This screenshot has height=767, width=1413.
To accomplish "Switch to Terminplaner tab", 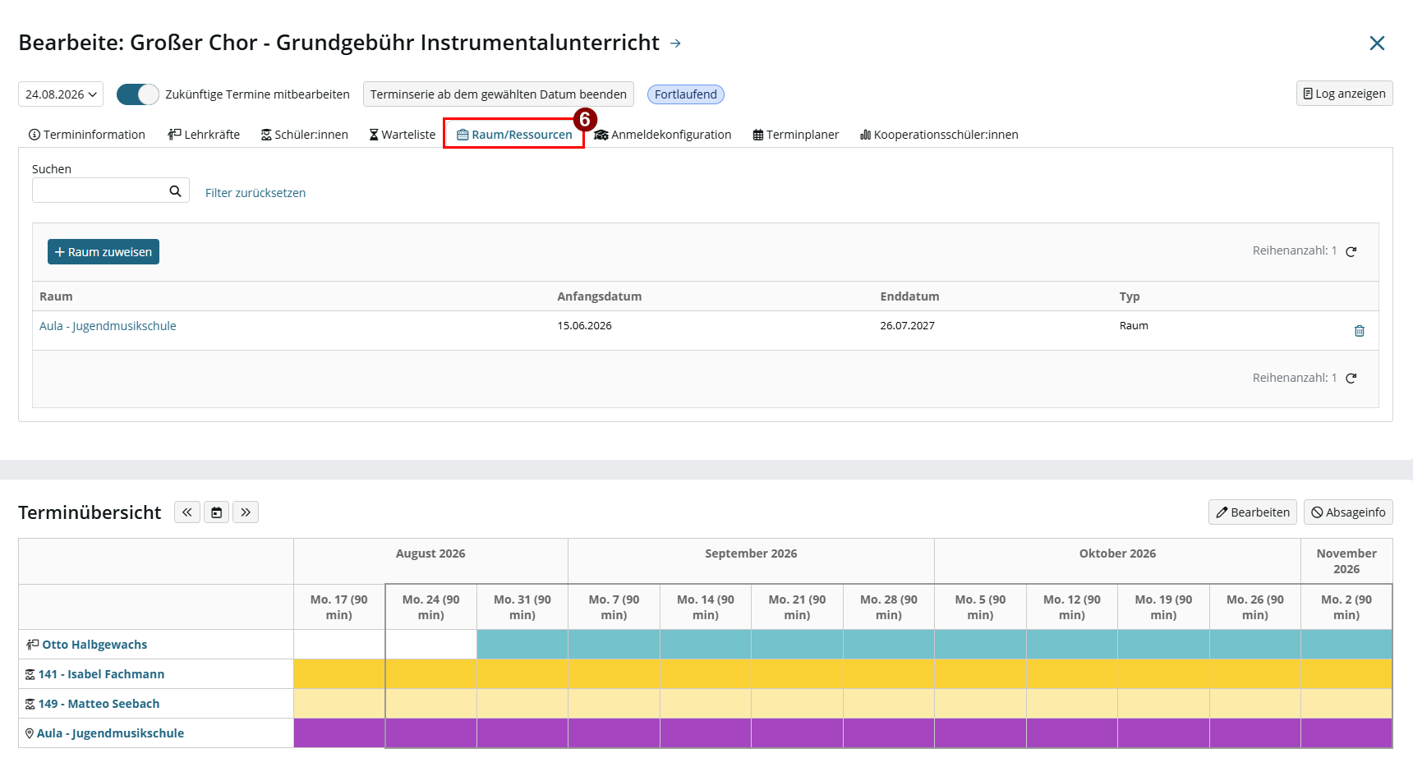I will pos(796,135).
